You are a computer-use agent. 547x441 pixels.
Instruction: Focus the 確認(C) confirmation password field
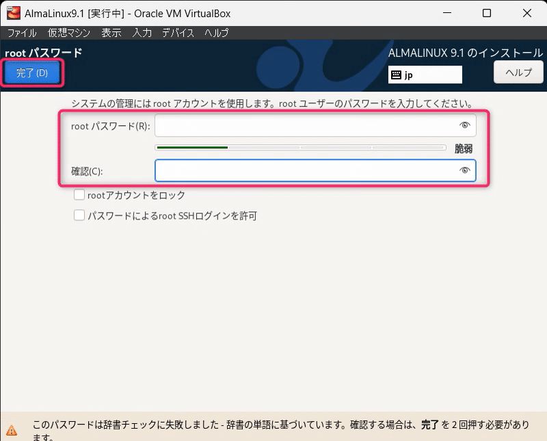click(315, 171)
